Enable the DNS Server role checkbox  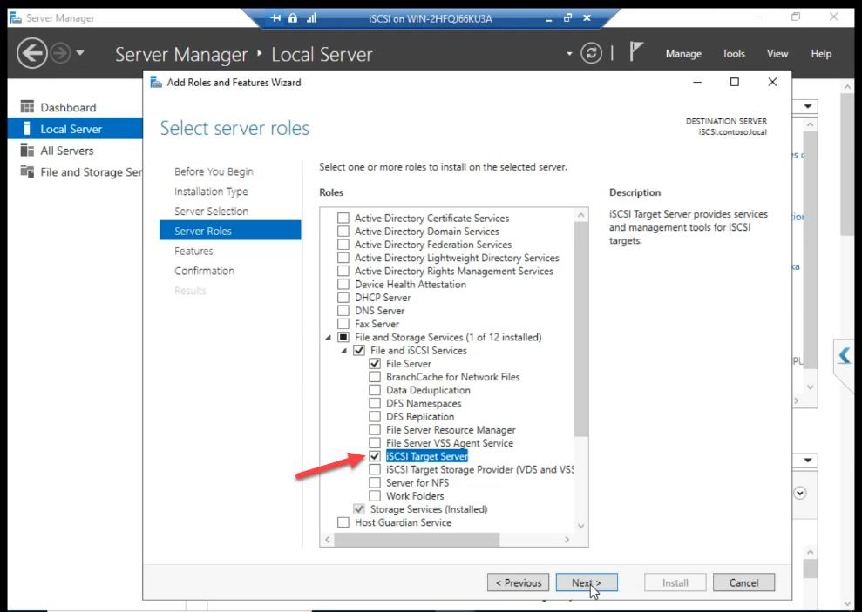(343, 311)
